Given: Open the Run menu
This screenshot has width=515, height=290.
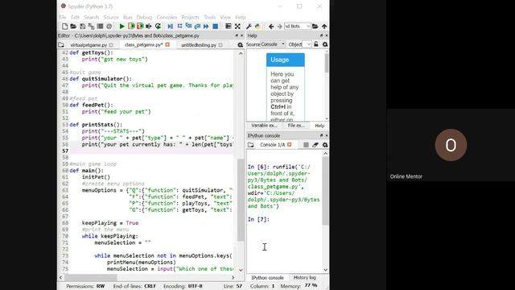Looking at the screenshot, I should [127, 17].
